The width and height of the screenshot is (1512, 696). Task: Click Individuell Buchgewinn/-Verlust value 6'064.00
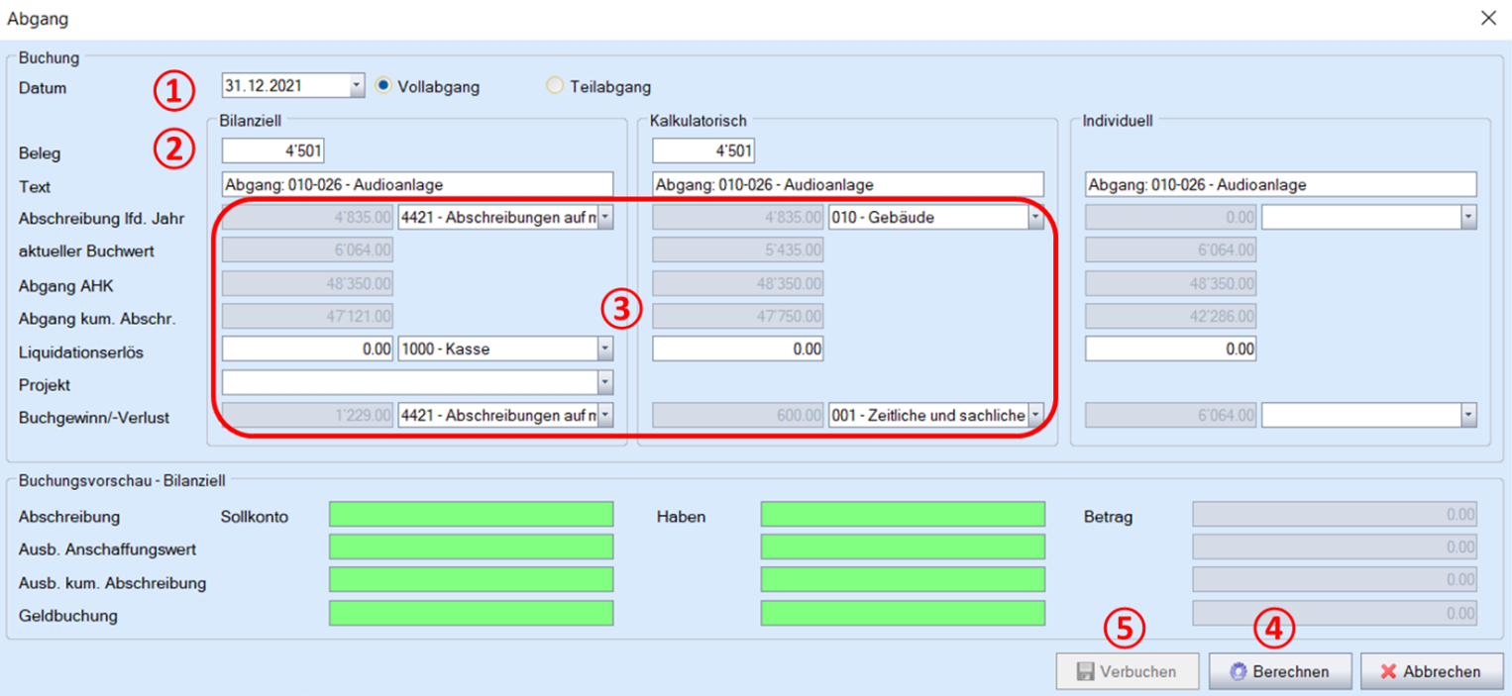(x=1171, y=416)
